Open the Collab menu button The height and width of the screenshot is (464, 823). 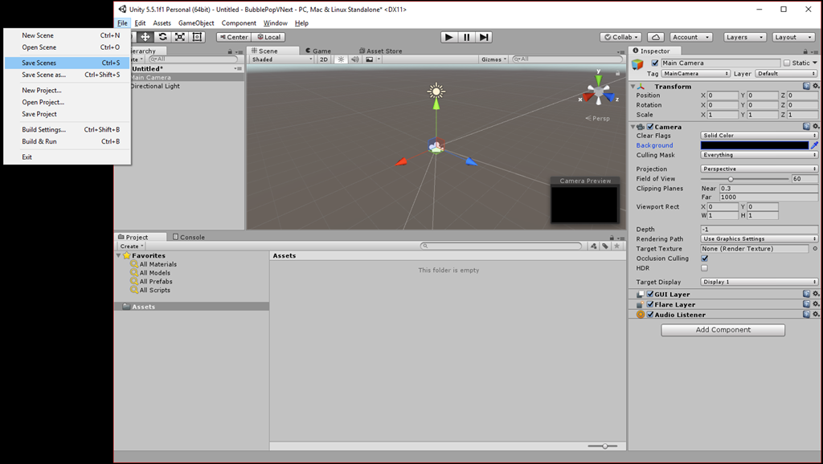coord(621,37)
